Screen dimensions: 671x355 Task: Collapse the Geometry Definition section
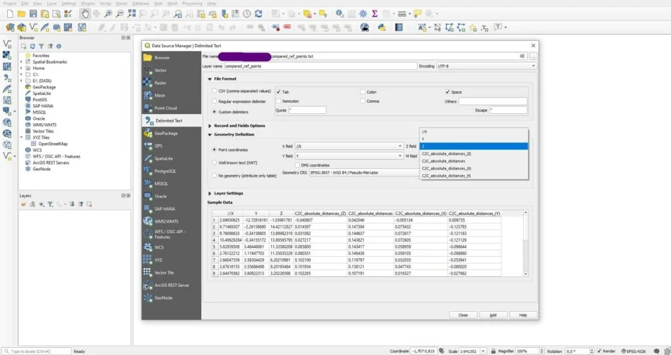[210, 135]
